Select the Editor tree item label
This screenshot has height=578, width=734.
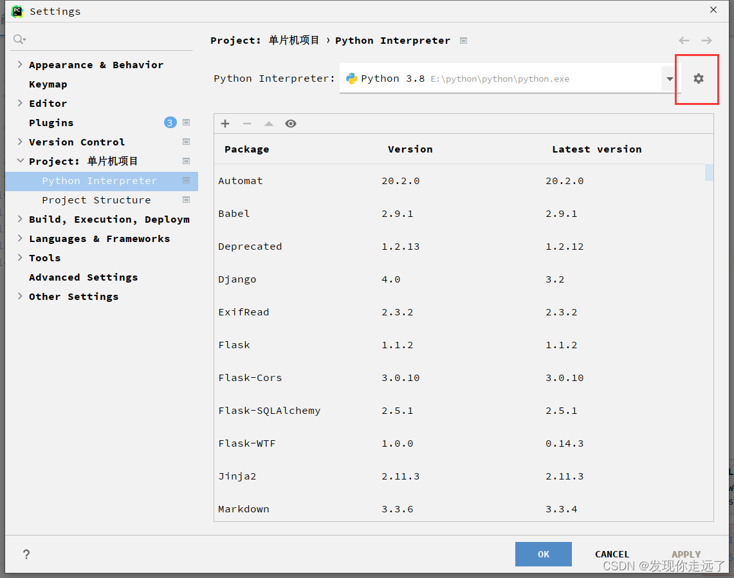[48, 104]
